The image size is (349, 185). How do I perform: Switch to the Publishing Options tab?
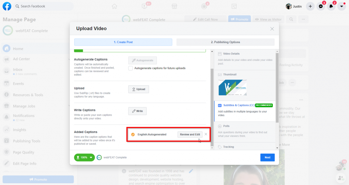tap(225, 42)
